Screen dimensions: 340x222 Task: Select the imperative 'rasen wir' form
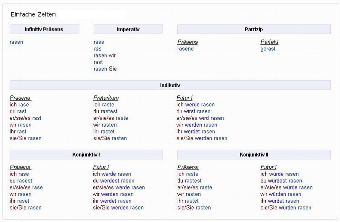coord(105,55)
